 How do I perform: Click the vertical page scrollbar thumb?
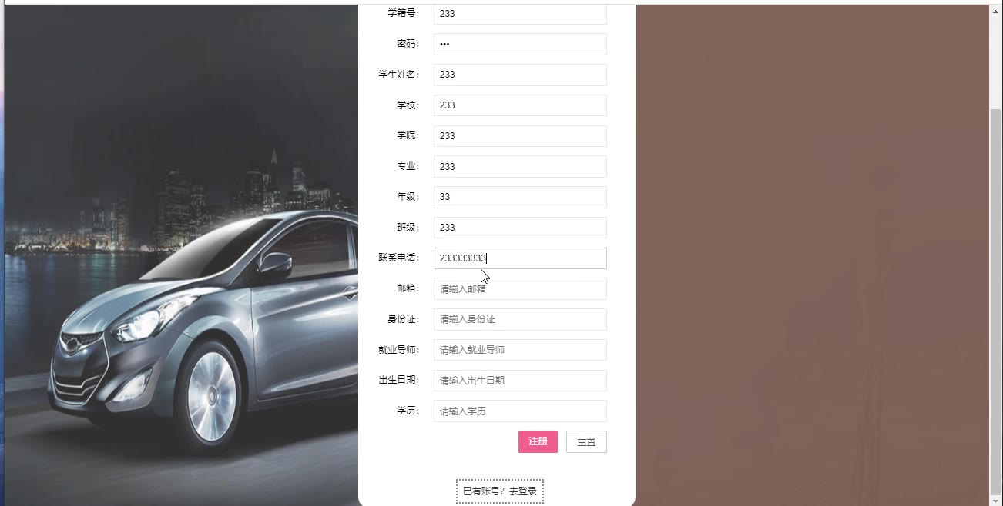[x=995, y=301]
